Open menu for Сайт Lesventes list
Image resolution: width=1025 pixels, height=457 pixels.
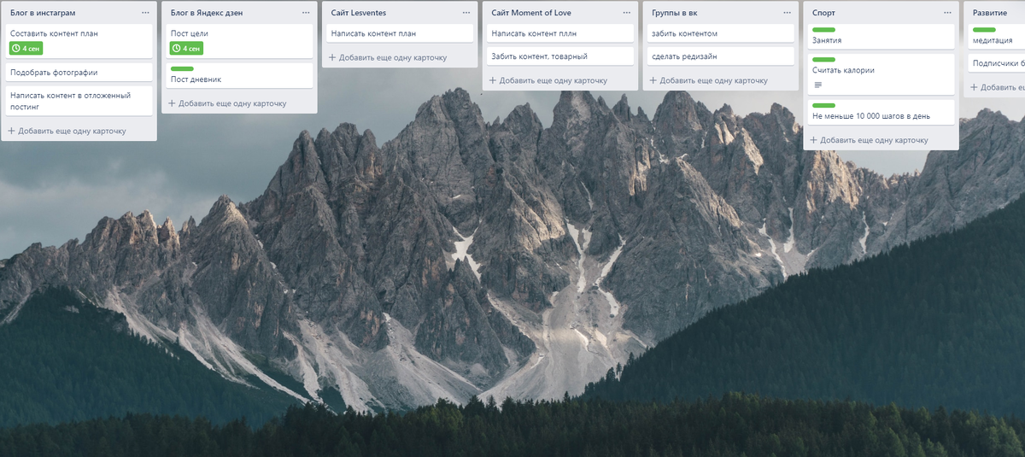pyautogui.click(x=466, y=13)
